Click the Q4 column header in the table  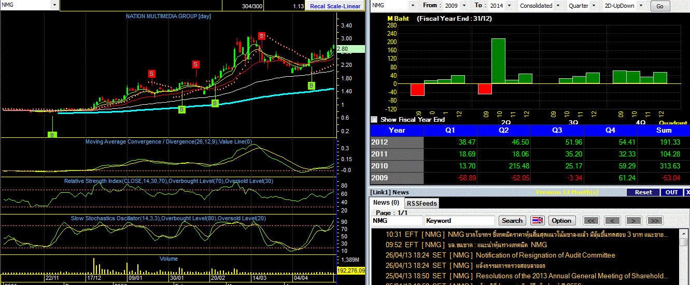tap(610, 131)
